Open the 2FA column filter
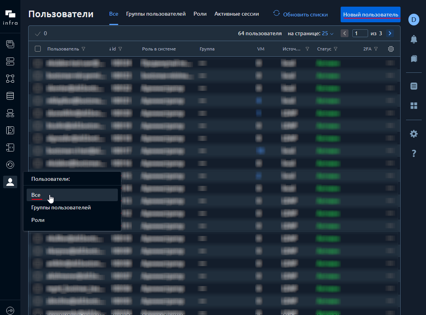 click(376, 49)
